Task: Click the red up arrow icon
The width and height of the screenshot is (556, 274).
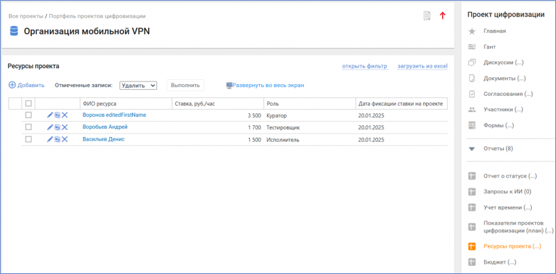Action: click(x=442, y=15)
